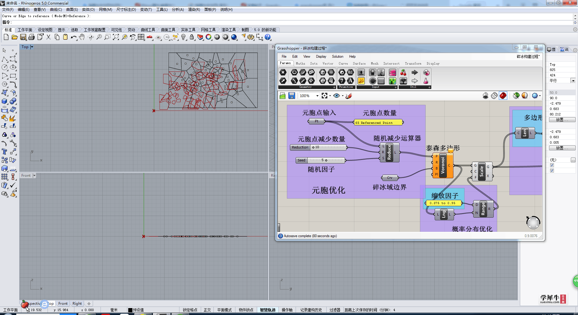This screenshot has height=315, width=578.
Task: Click the cherry Cluster icon in Util panel
Action: click(x=403, y=72)
